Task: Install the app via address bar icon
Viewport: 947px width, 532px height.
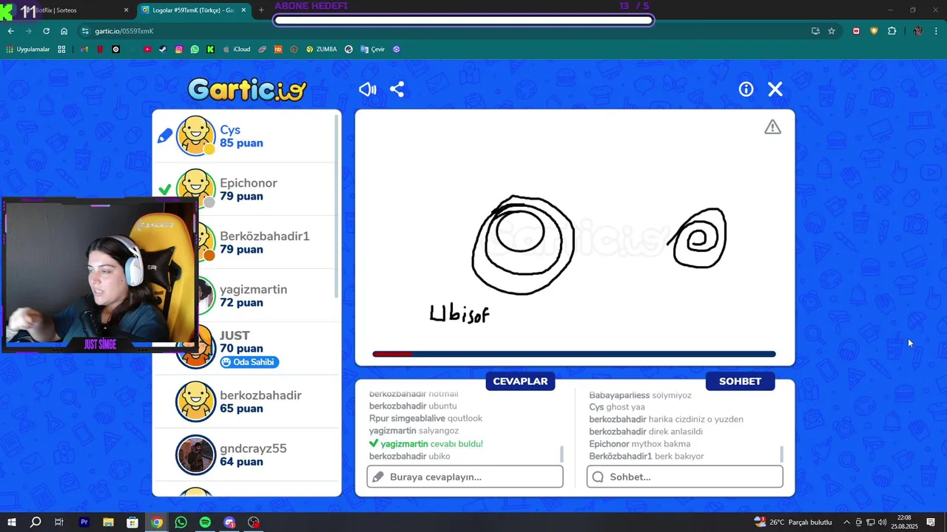Action: point(815,31)
